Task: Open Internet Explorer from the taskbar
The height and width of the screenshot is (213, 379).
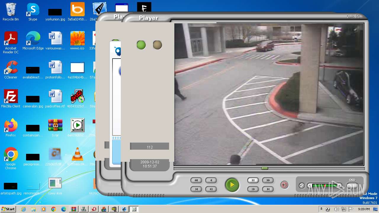Action: (x=24, y=209)
